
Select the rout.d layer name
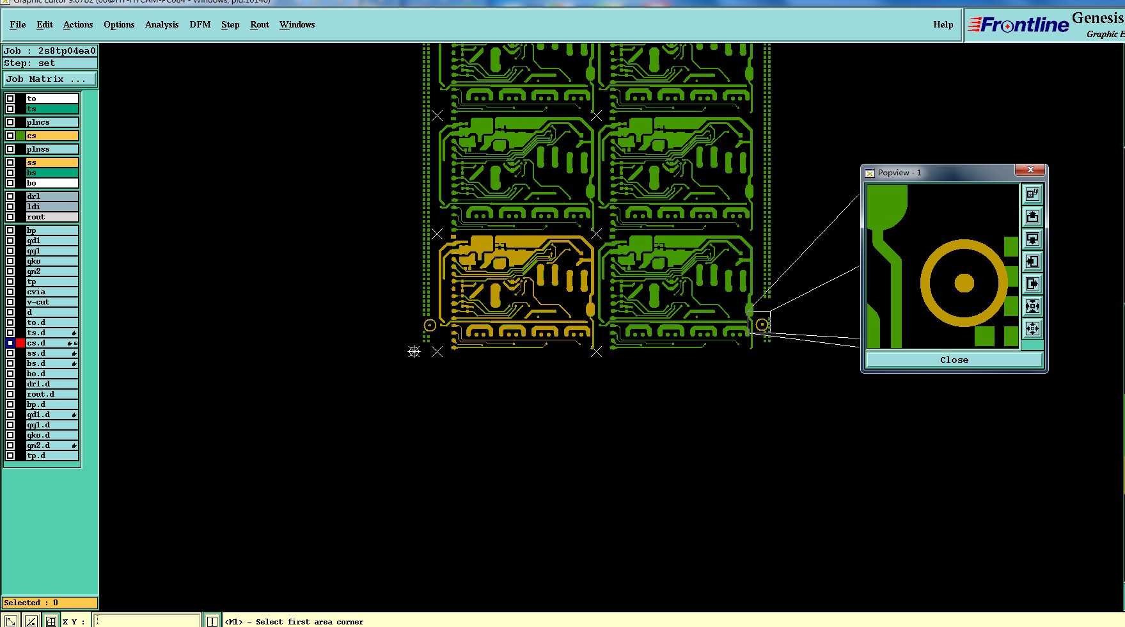[x=52, y=394]
